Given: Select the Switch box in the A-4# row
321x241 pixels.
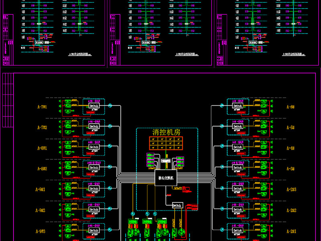Looking at the screenshot, I should (x=238, y=147).
